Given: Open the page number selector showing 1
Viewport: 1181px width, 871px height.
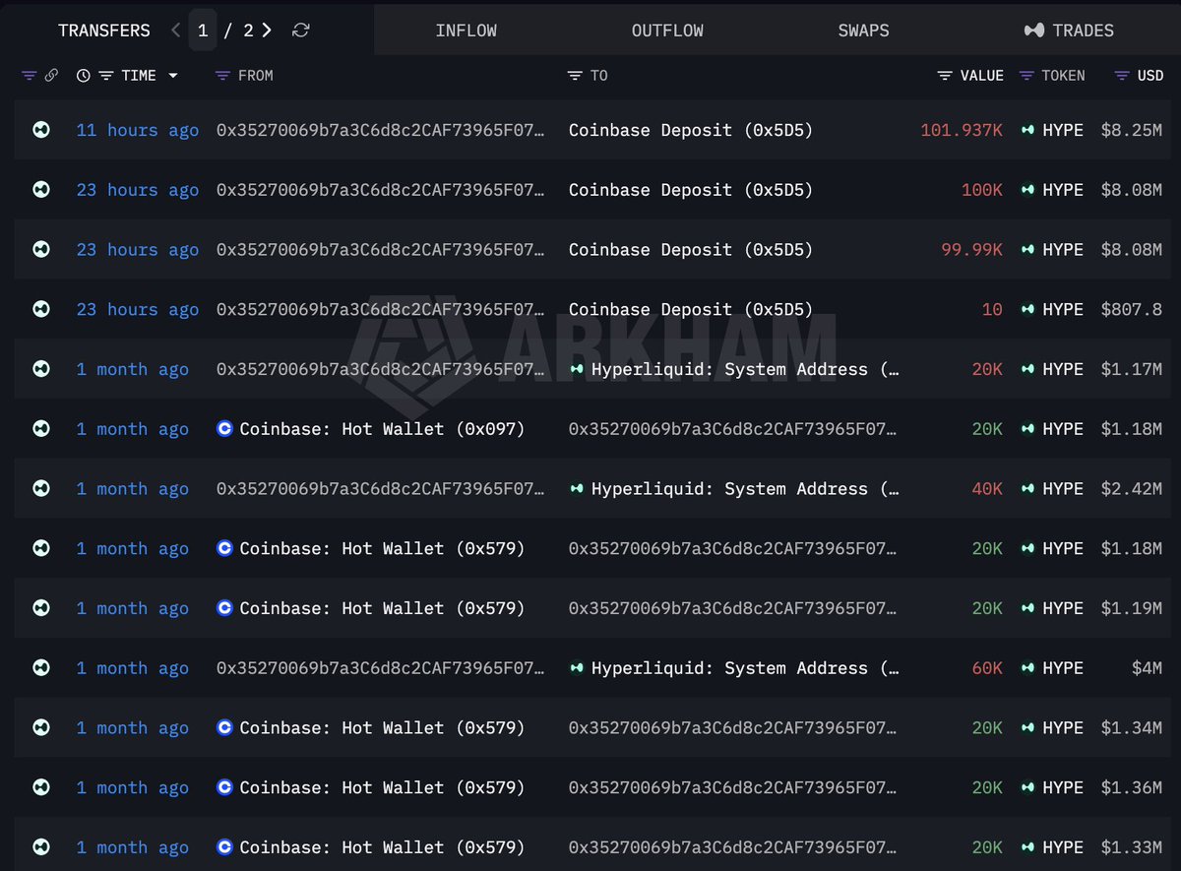Looking at the screenshot, I should coord(203,31).
